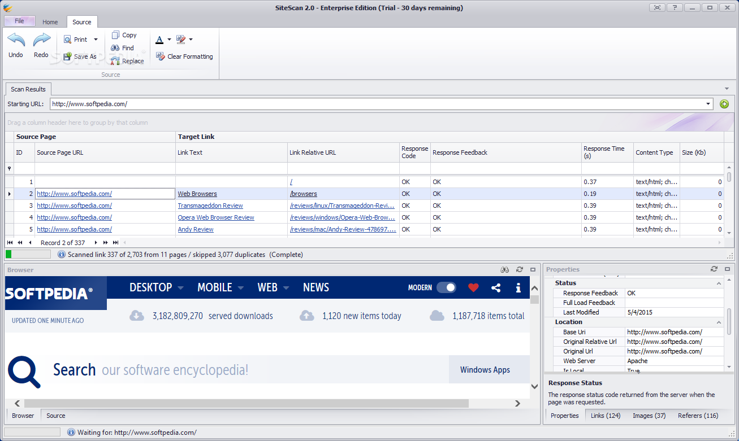The image size is (739, 441).
Task: Click the application logo in title bar
Action: tap(8, 7)
